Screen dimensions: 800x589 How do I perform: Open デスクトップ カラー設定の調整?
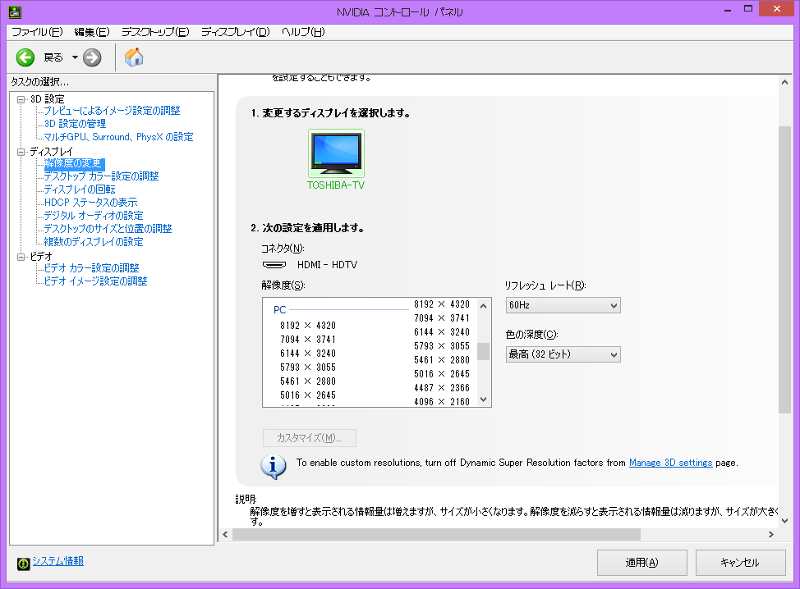tap(101, 176)
